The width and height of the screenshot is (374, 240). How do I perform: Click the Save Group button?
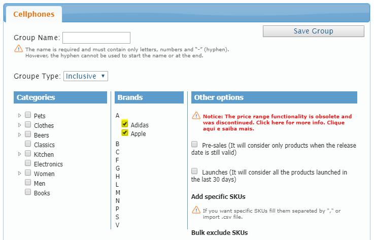pos(313,31)
